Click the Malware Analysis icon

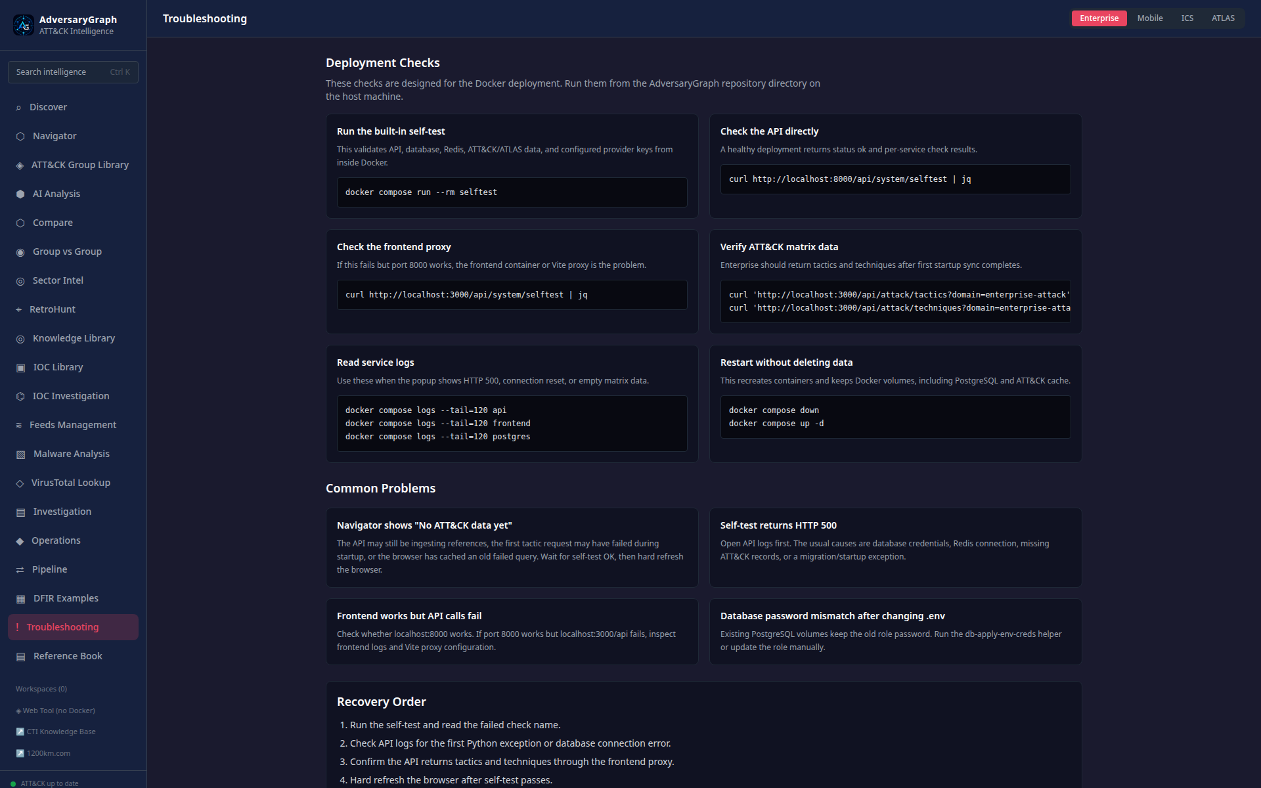pos(20,454)
